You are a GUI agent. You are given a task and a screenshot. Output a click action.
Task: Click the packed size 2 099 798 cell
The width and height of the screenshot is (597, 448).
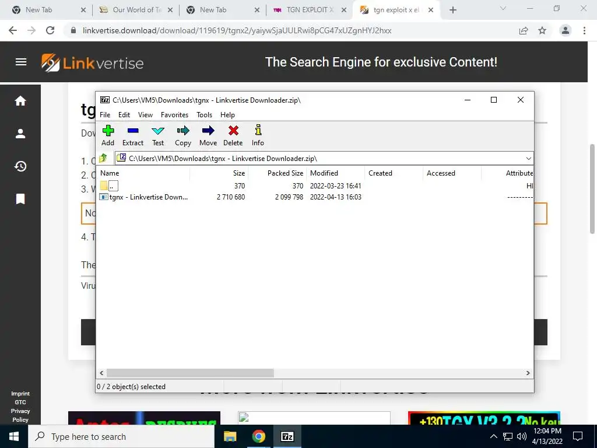pyautogui.click(x=289, y=197)
